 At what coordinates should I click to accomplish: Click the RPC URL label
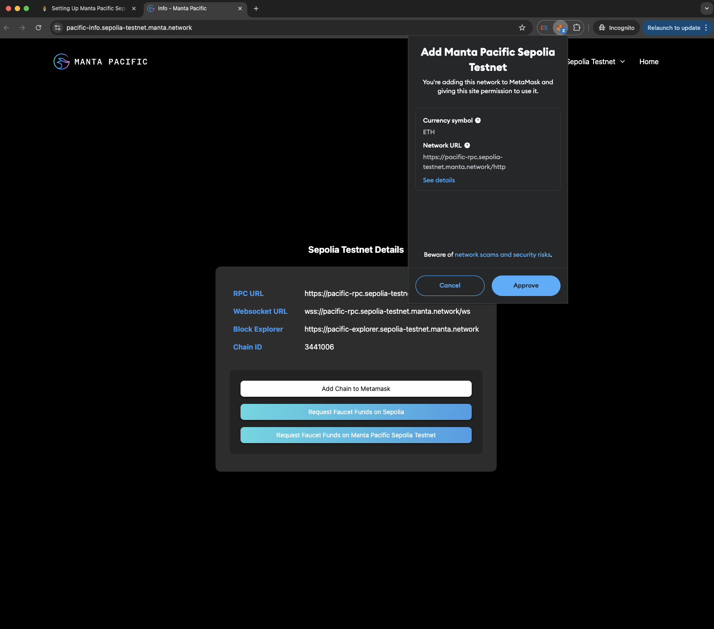[x=248, y=293]
